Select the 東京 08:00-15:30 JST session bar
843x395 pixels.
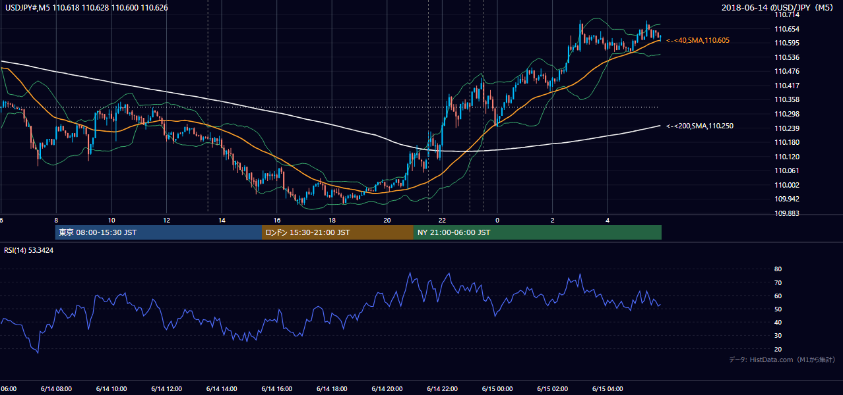pos(159,232)
